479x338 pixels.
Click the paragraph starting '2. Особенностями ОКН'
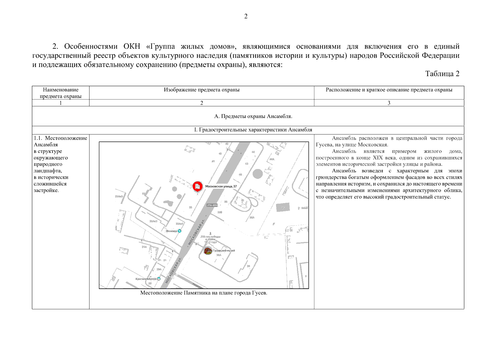[246, 55]
